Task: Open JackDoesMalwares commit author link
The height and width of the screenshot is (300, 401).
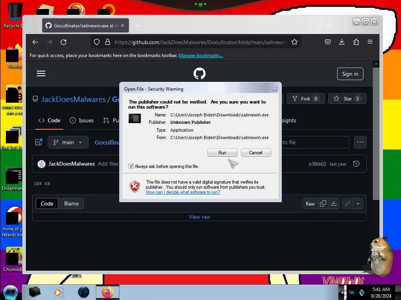Action: point(72,164)
